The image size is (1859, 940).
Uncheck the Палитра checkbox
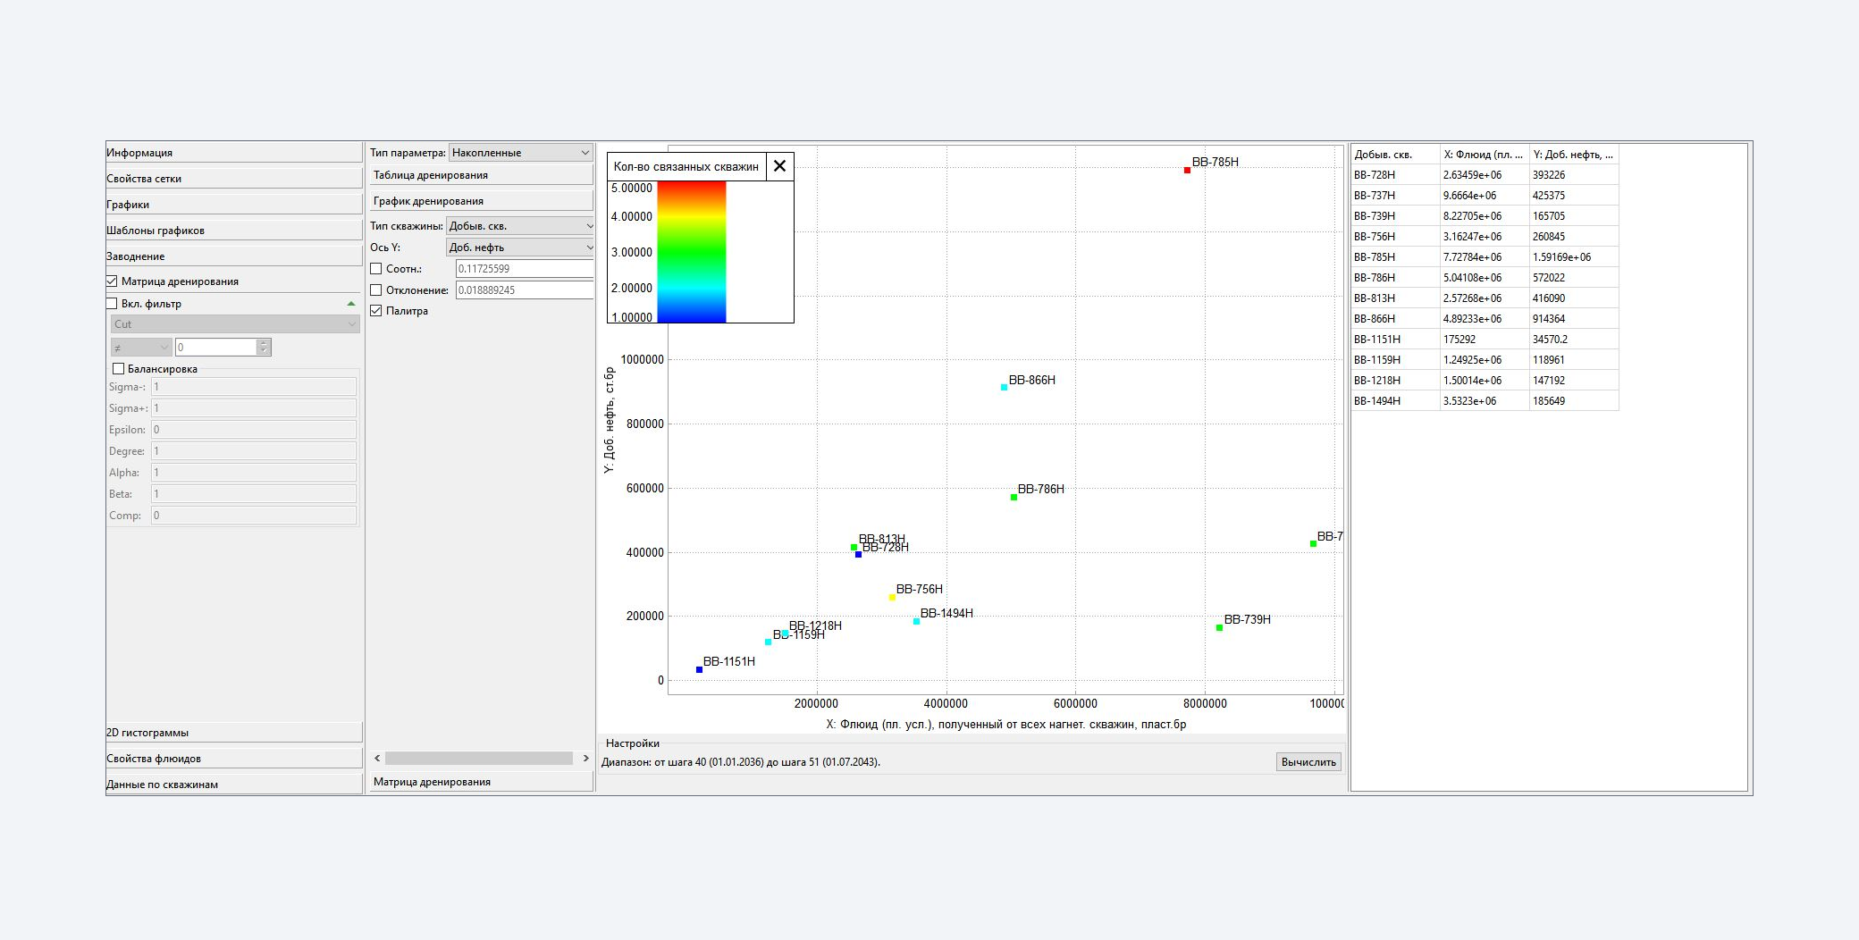(376, 311)
